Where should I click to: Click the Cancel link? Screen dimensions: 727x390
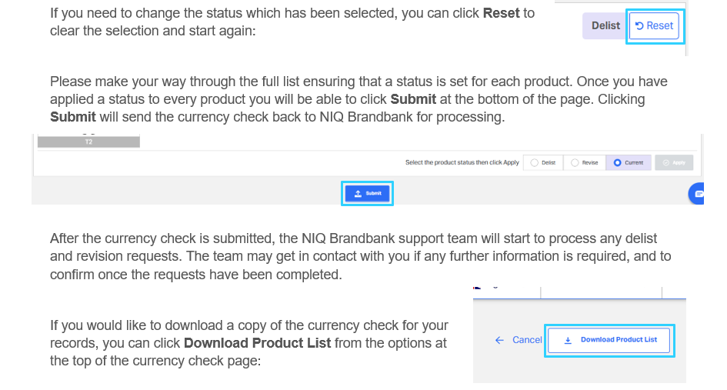pos(527,340)
